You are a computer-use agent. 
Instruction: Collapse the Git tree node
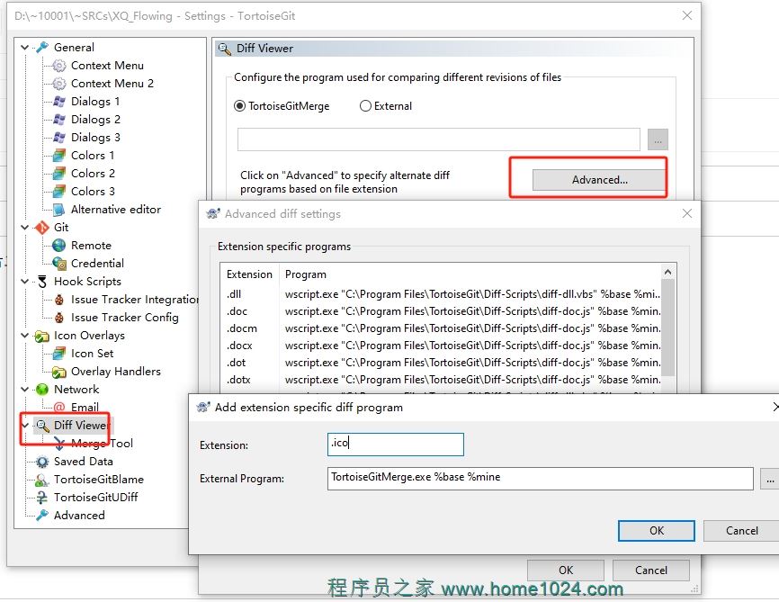tap(25, 227)
